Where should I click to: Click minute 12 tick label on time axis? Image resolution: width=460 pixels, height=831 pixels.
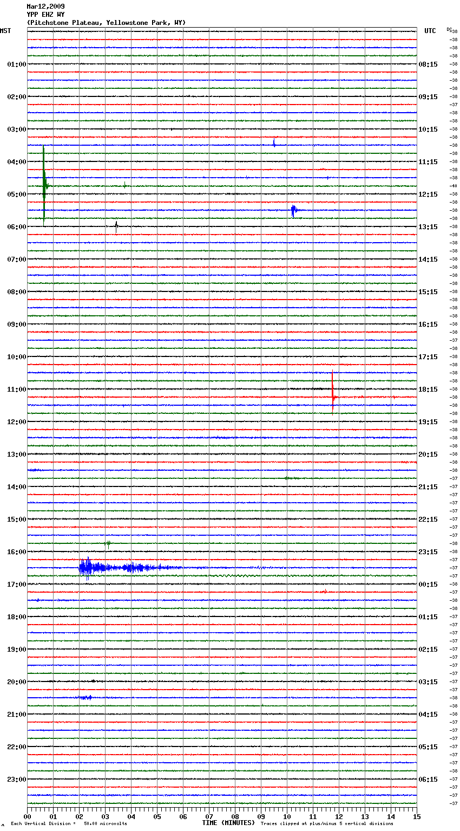tap(339, 816)
